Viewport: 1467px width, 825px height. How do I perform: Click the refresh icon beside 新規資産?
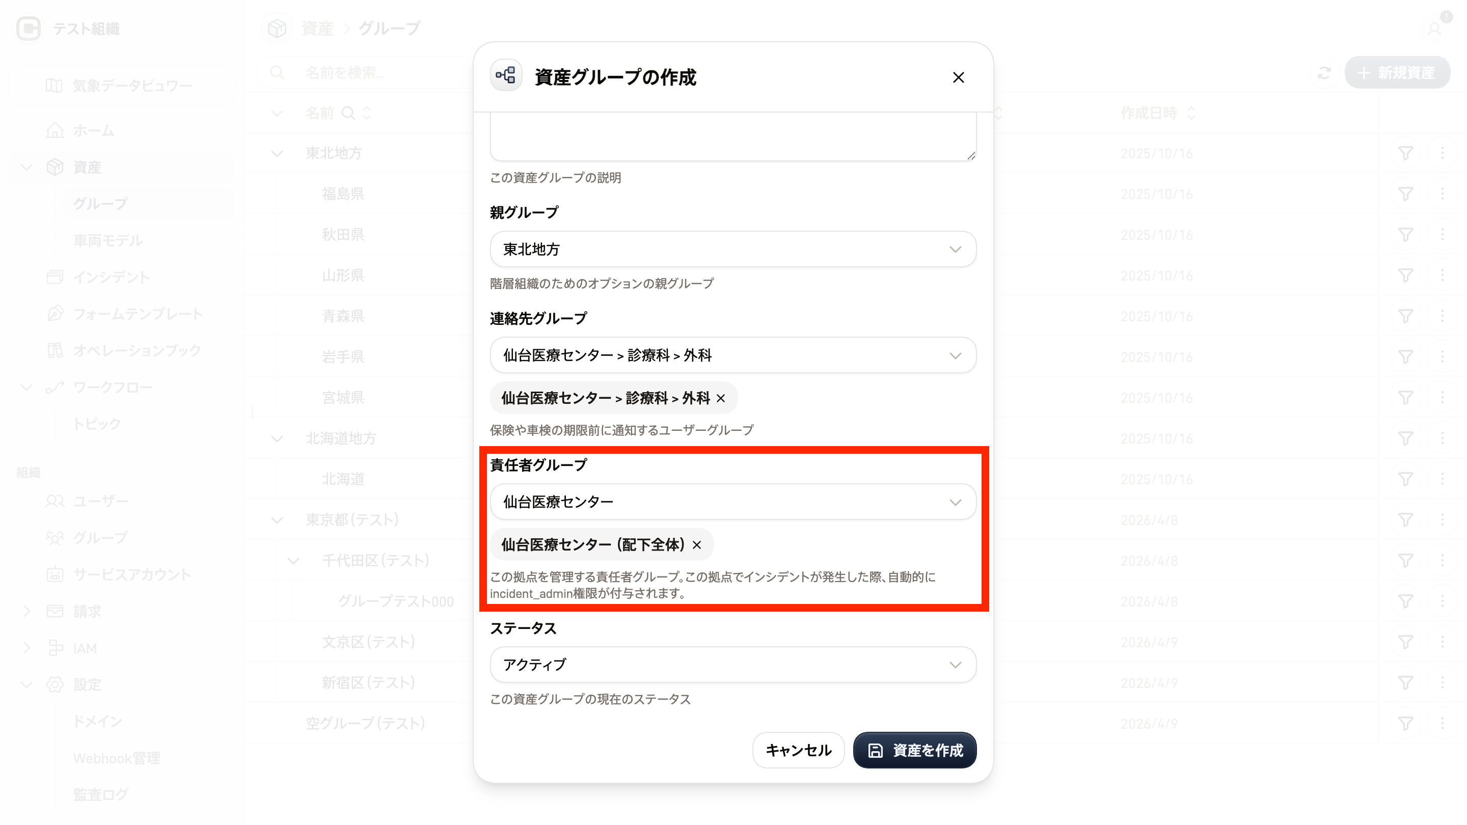(x=1324, y=73)
